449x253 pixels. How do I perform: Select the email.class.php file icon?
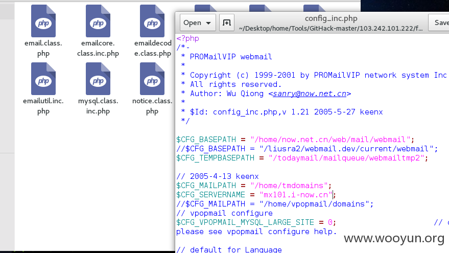(43, 21)
